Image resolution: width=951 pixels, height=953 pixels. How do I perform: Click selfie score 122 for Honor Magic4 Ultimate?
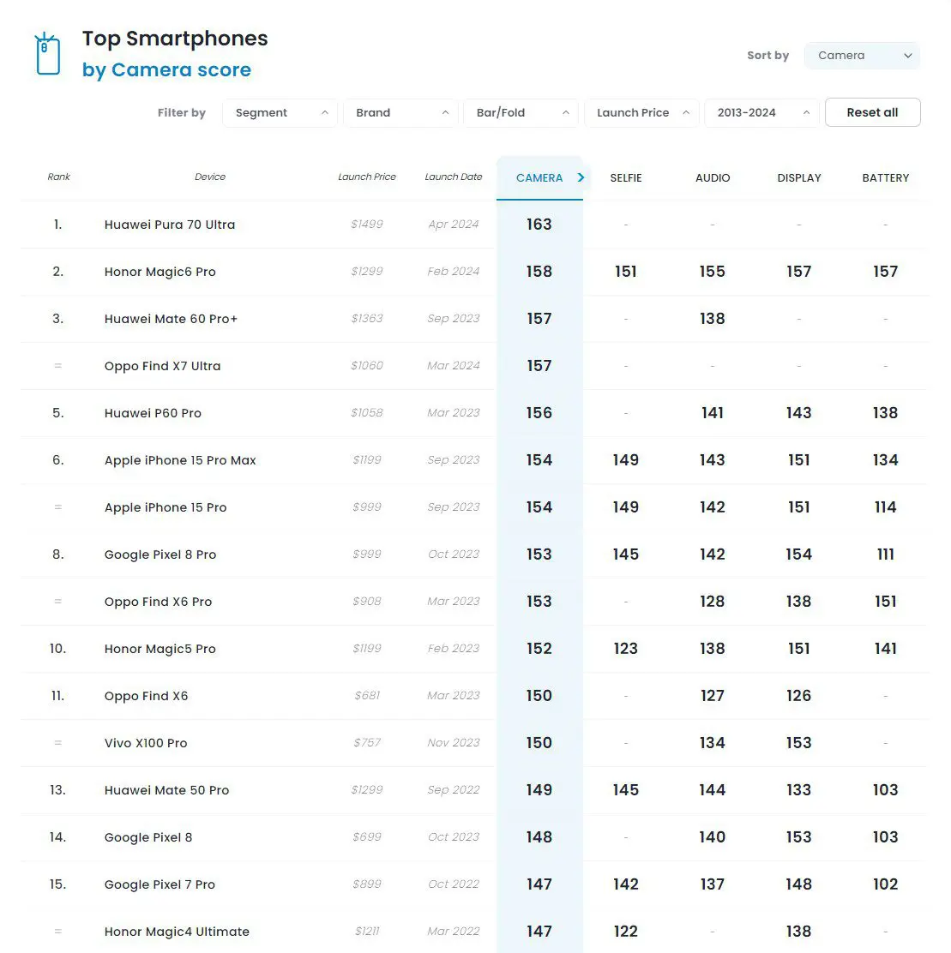tap(626, 932)
